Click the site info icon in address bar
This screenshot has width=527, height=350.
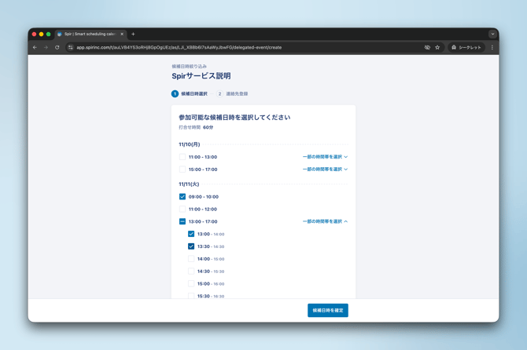click(x=70, y=47)
